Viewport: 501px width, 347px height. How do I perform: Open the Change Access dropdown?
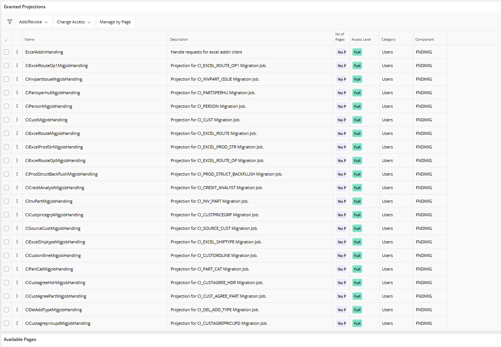coord(74,22)
